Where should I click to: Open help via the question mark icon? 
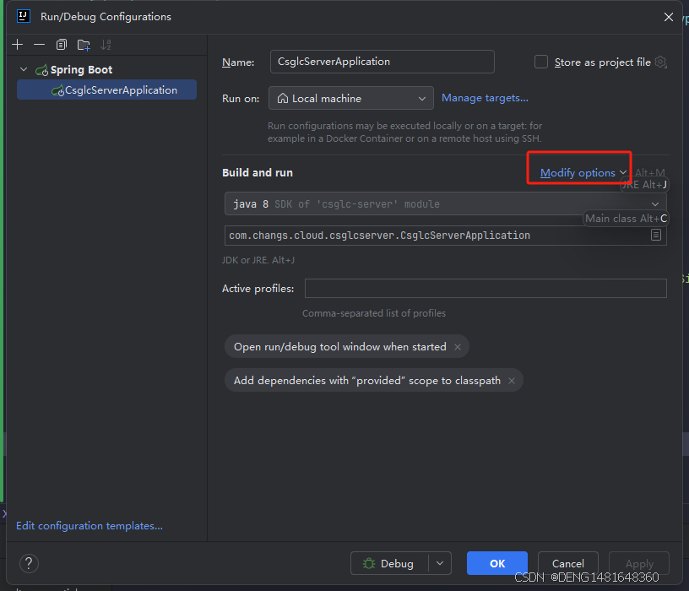28,563
